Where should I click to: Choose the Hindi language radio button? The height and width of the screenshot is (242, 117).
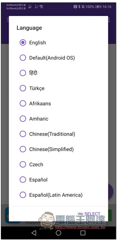coord(23,73)
